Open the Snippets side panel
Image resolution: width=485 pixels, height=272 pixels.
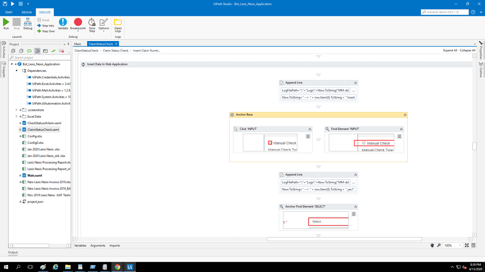[4, 69]
